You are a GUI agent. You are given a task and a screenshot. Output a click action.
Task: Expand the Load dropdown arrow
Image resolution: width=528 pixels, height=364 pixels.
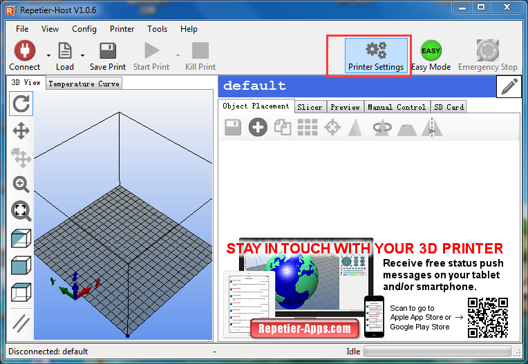pos(83,55)
